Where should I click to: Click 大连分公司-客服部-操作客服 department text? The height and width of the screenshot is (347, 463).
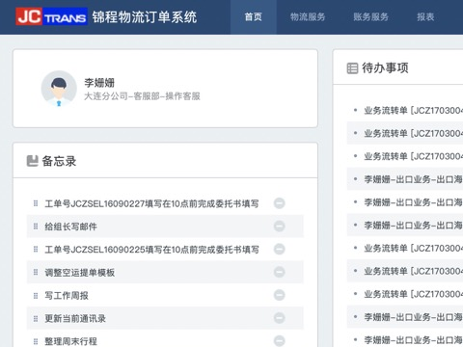click(x=142, y=96)
